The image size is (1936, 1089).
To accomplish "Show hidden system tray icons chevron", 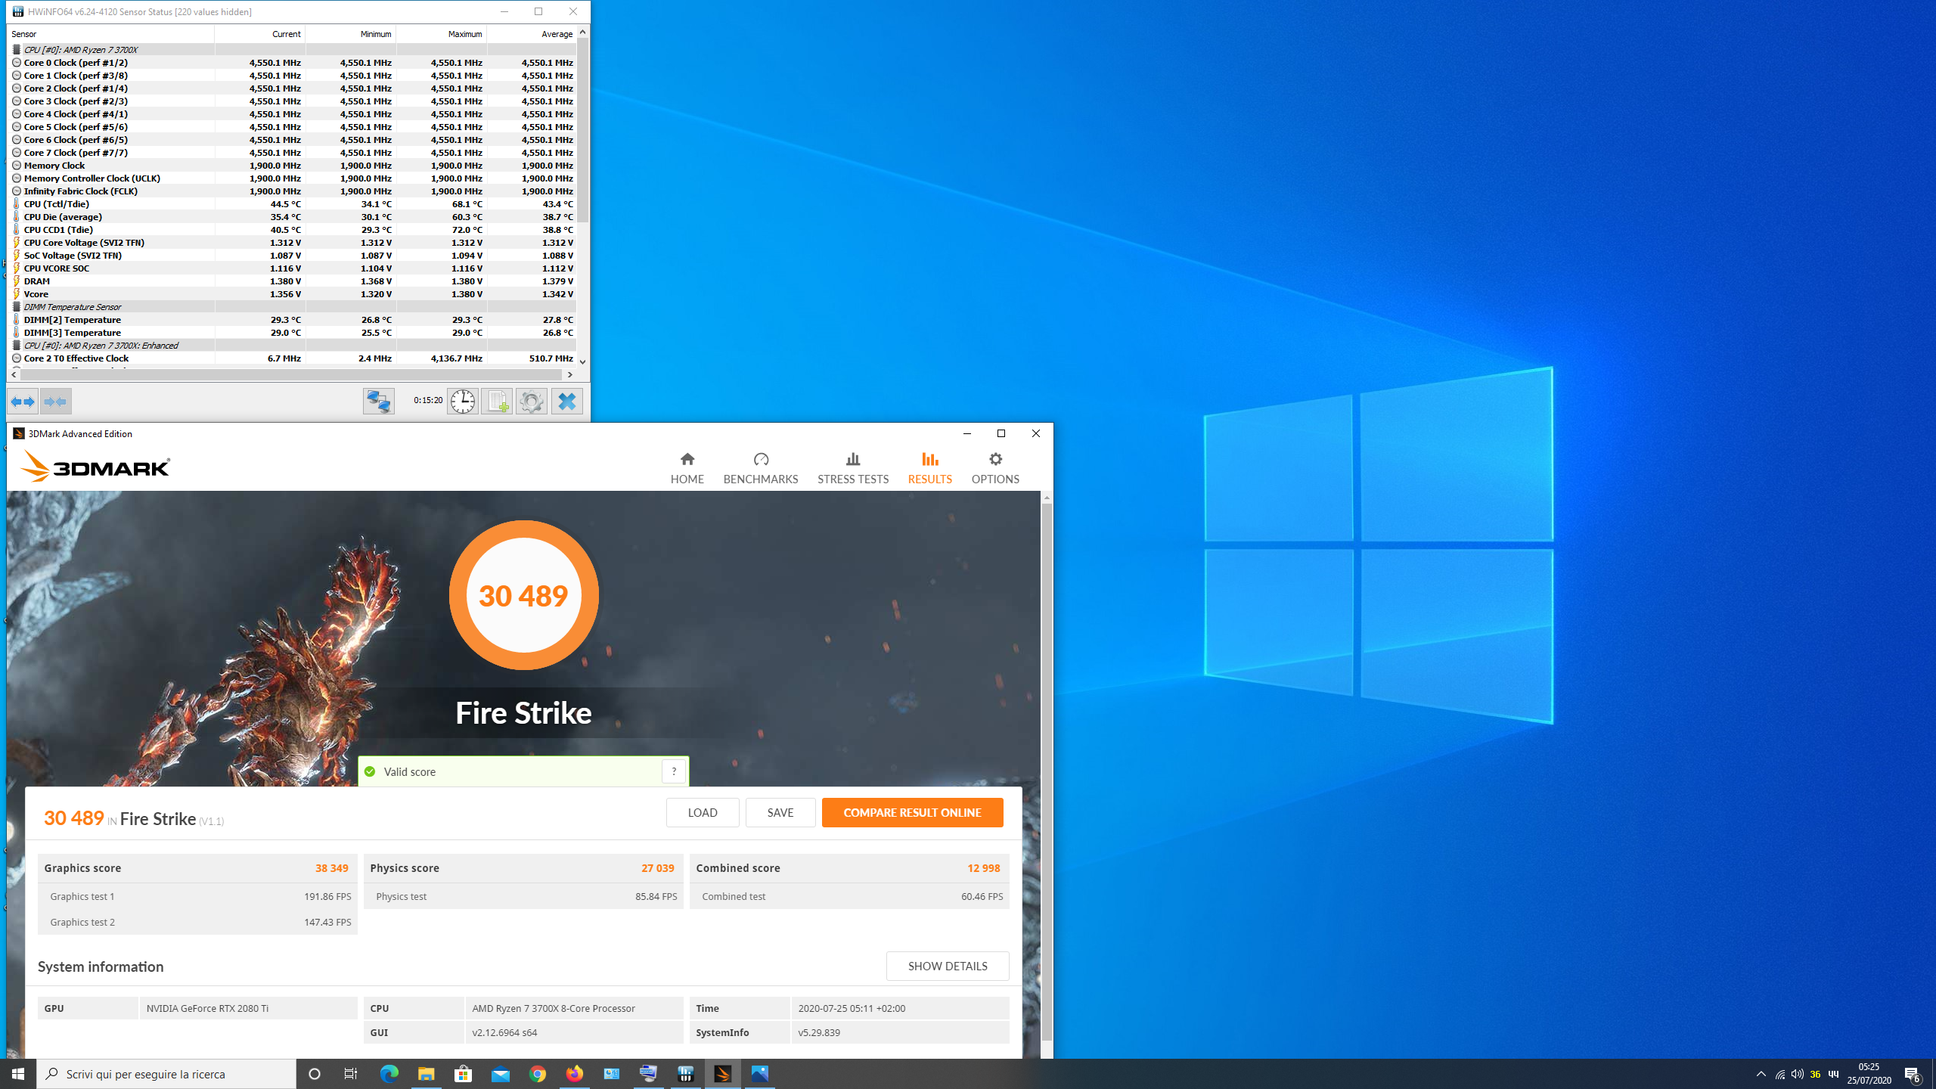I will click(1761, 1074).
